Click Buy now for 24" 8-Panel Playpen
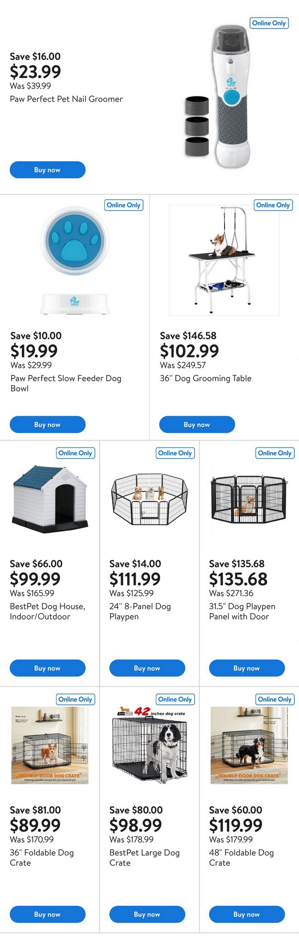The height and width of the screenshot is (938, 299). [147, 668]
